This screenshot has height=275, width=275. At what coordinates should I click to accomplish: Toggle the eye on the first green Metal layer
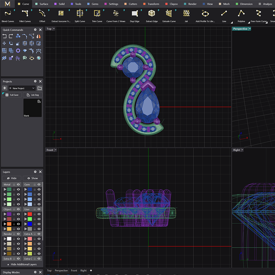[18, 189]
